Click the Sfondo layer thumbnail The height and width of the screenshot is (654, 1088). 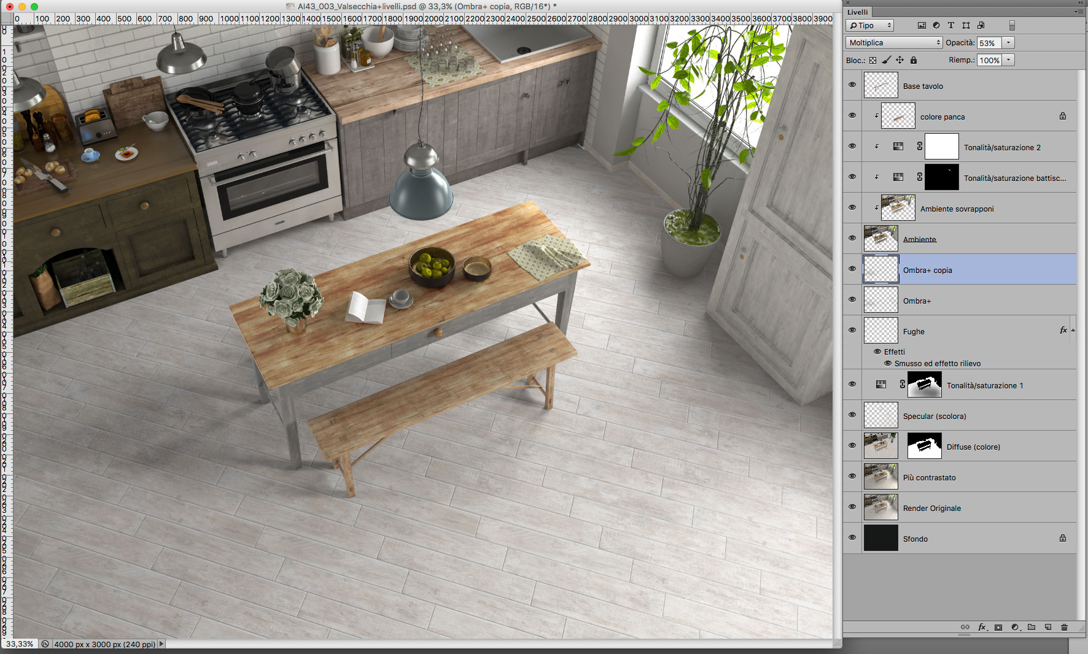coord(881,538)
